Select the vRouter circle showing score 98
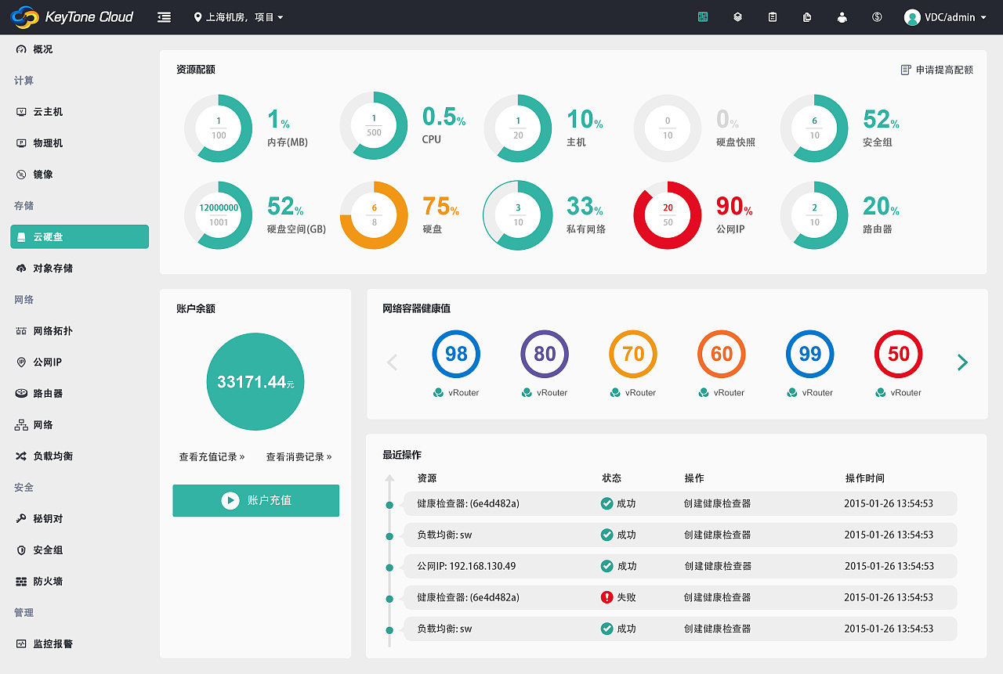This screenshot has width=1003, height=674. 456,354
